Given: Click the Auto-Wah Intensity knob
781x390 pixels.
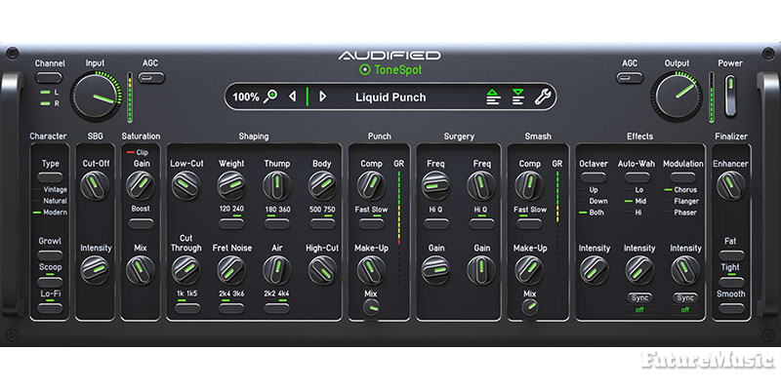Looking at the screenshot, I should click(639, 270).
